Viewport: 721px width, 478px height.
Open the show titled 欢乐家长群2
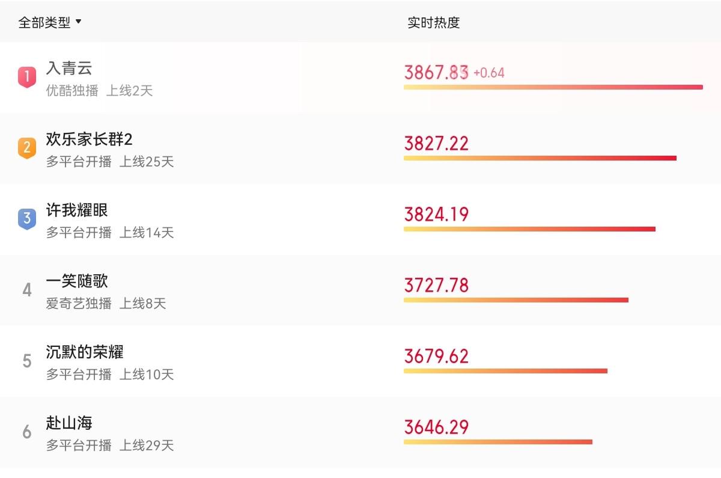[x=89, y=139]
